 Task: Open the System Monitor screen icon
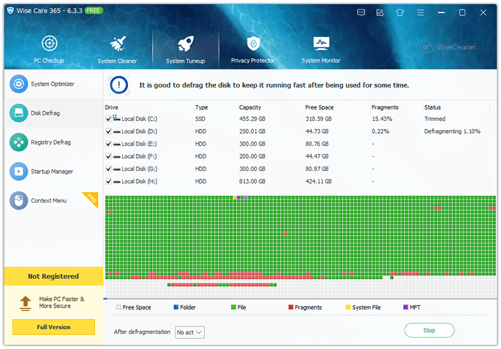(321, 43)
